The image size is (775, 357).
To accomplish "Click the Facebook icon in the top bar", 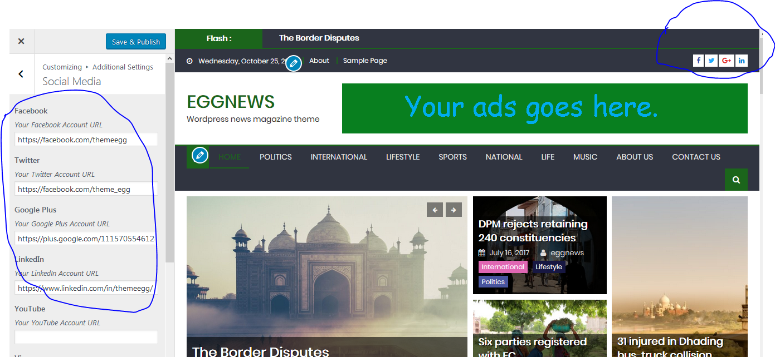I will [x=699, y=61].
